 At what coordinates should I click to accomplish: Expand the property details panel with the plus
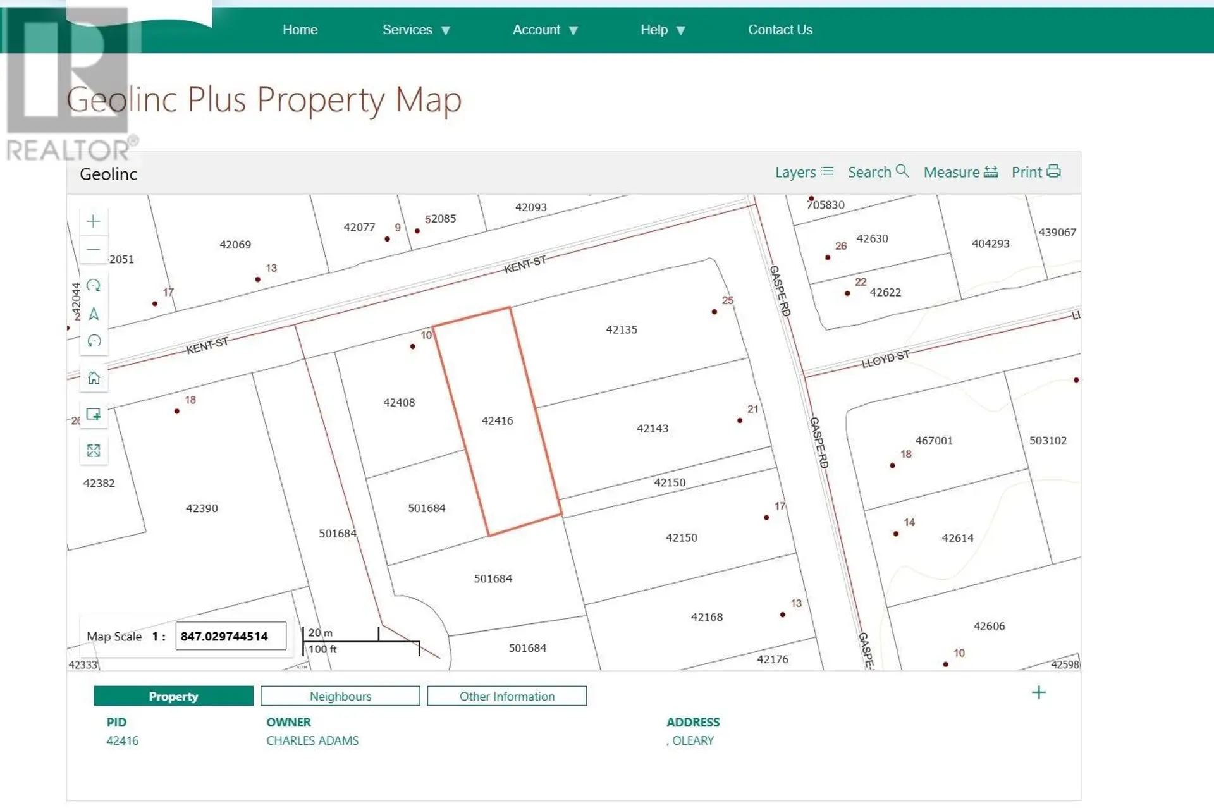coord(1038,692)
